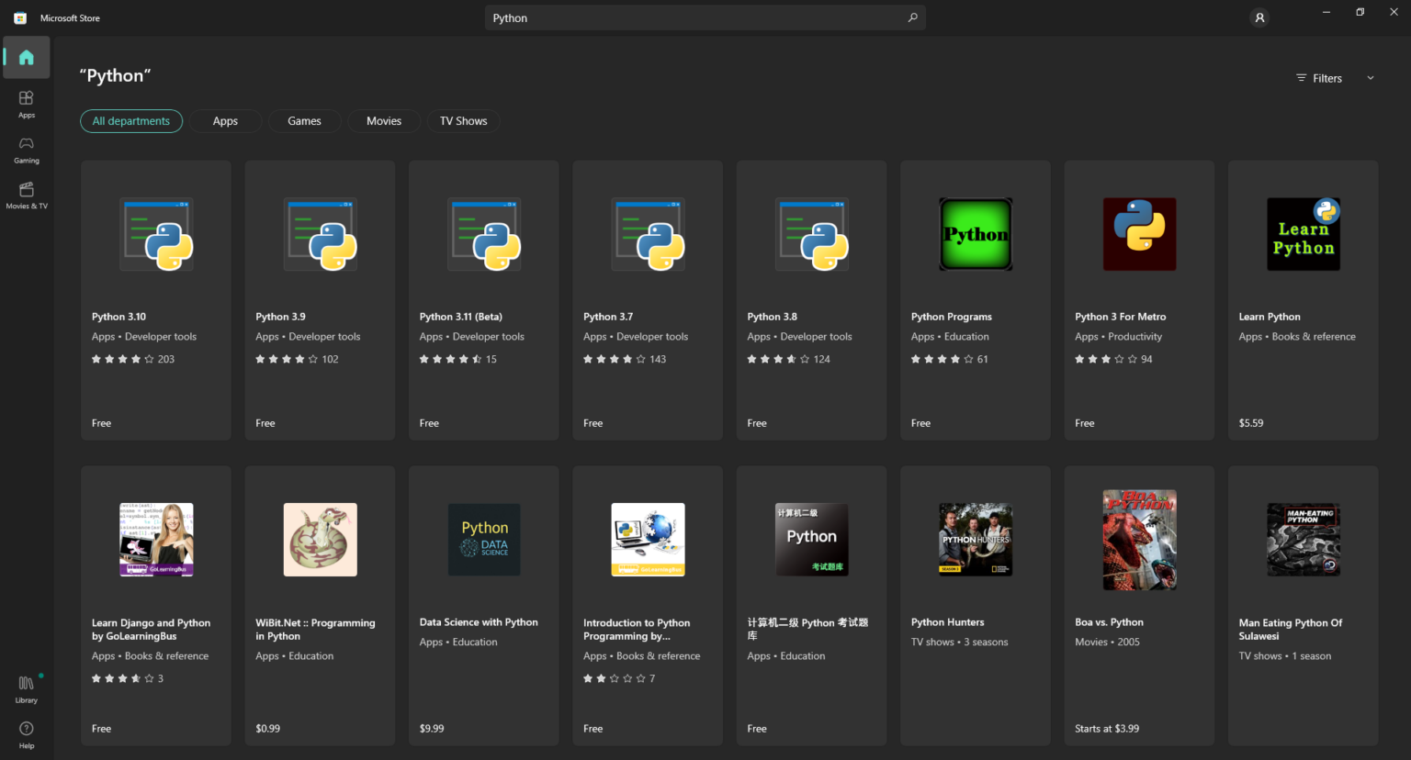Open the Learn Python listing priced $5.59
Screen dimensions: 1411x760
[1303, 300]
